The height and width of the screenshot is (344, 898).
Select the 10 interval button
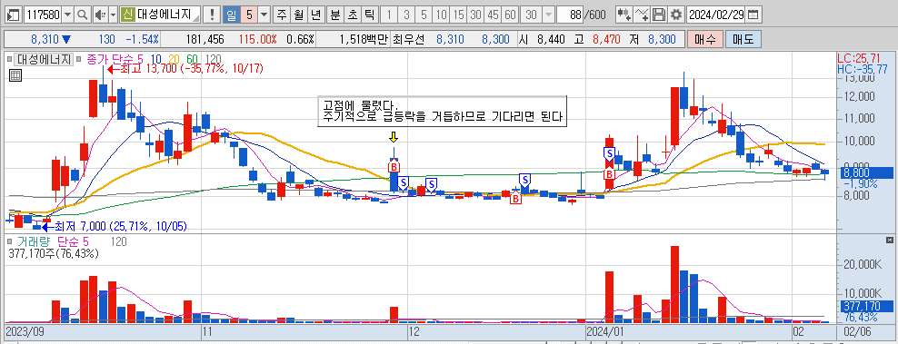(x=441, y=15)
